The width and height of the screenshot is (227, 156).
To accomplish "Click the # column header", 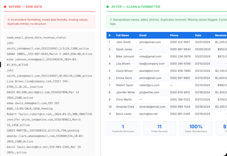I will pyautogui.click(x=109, y=35).
